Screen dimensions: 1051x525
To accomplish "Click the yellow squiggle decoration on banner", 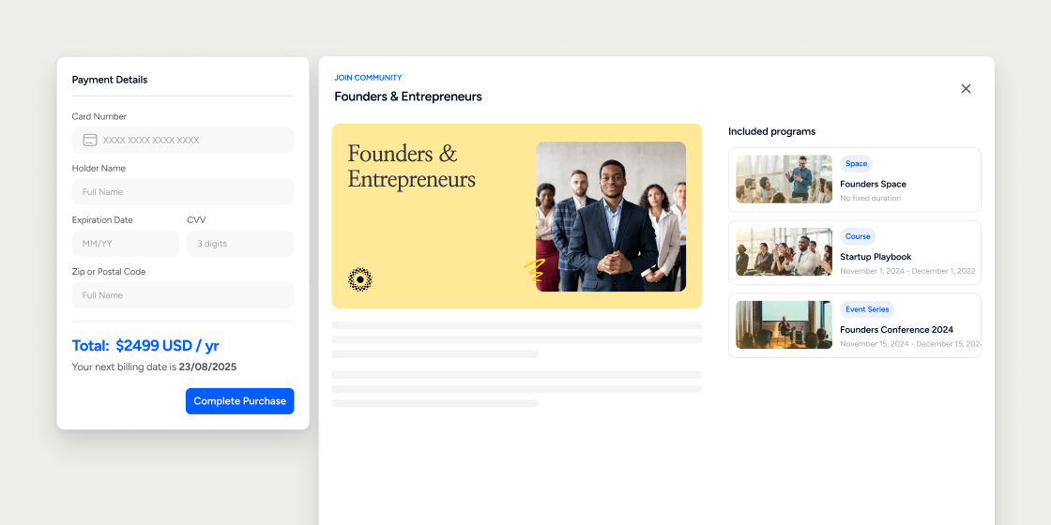I will tap(533, 271).
